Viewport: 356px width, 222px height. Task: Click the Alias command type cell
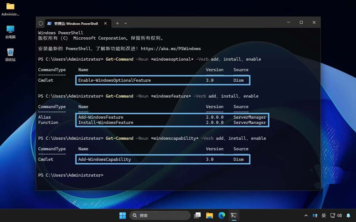point(44,117)
